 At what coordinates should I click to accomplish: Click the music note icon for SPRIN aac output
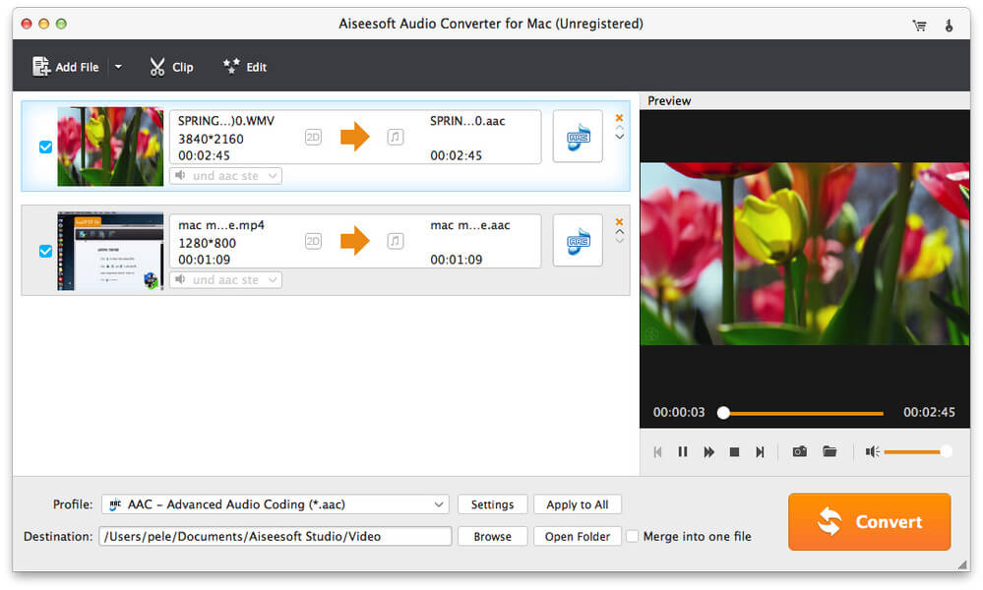point(395,137)
